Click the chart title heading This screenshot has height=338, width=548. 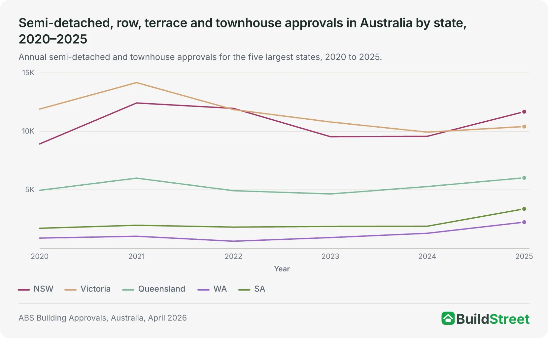click(243, 31)
